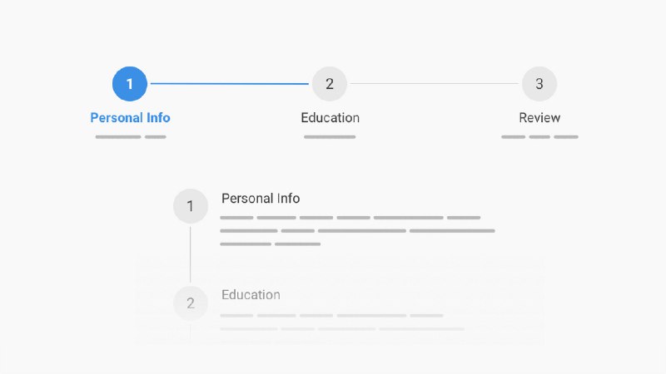The width and height of the screenshot is (666, 374).
Task: Select gray step 1 circle in vertical stepper
Action: click(191, 206)
